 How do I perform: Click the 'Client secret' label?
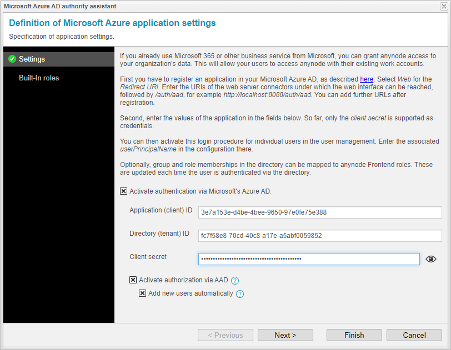pyautogui.click(x=148, y=257)
